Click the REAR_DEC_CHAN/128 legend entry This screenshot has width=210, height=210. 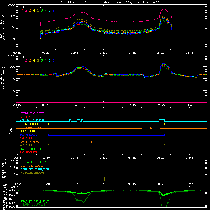pos(35,169)
